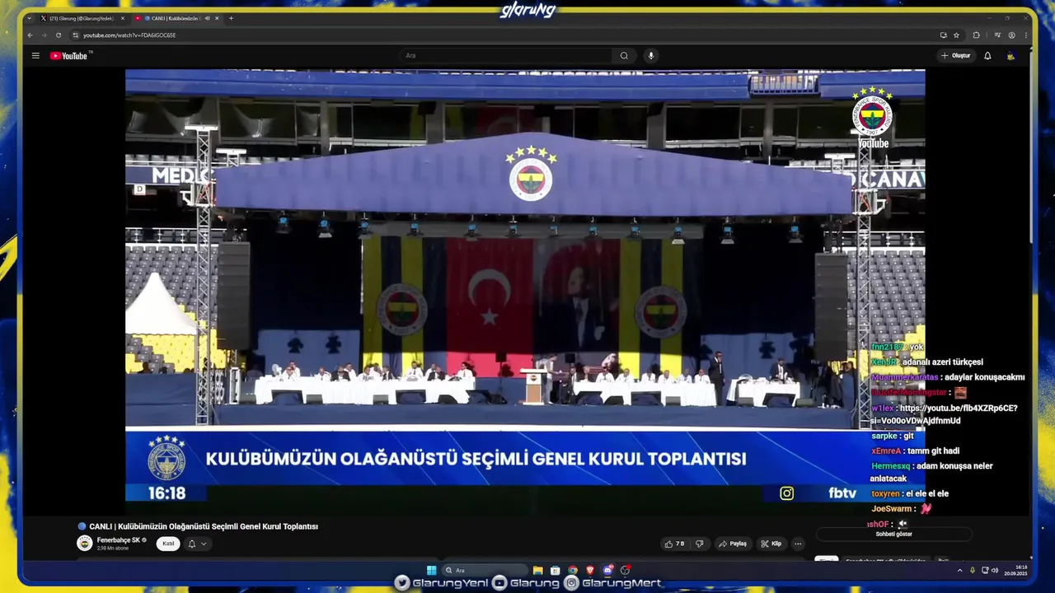Show hidden system tray icons chevron
Screen dimensions: 1055x593
tap(959, 570)
